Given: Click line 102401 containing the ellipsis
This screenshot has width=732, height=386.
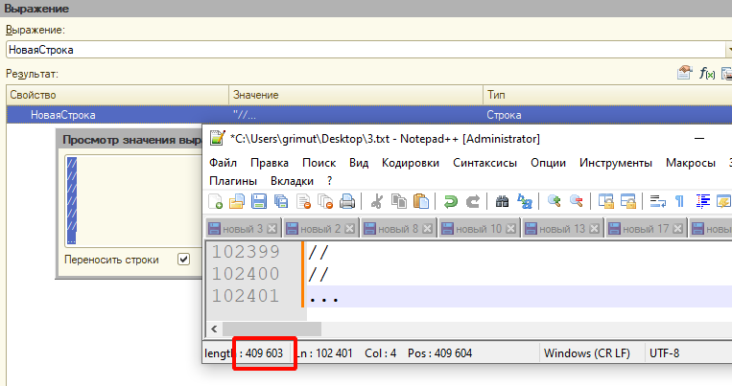Looking at the screenshot, I should click(x=518, y=297).
